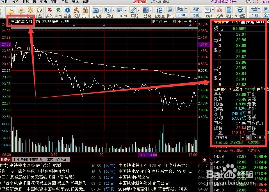The image size is (269, 192).
Task: Expand the 画线 dropdown arrow
Action: coord(138,10)
